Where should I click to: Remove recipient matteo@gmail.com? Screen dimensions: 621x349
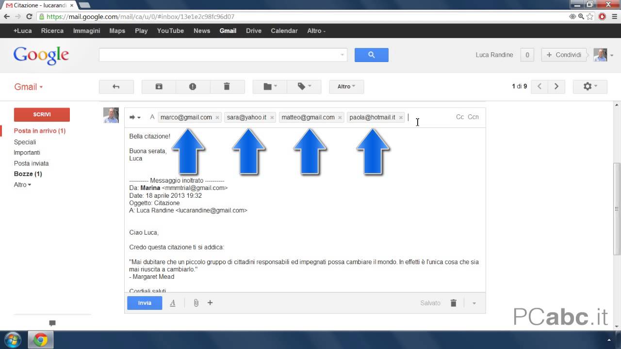click(x=340, y=118)
